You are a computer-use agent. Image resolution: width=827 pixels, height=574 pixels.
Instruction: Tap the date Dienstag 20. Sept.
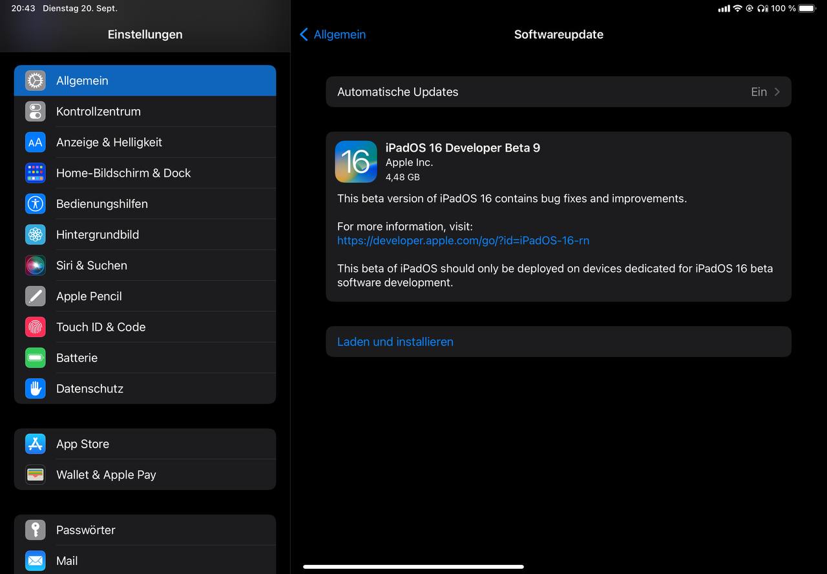(x=80, y=8)
